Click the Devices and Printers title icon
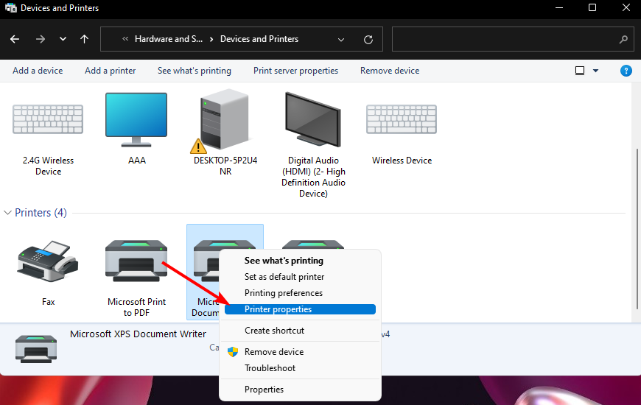 click(x=10, y=8)
